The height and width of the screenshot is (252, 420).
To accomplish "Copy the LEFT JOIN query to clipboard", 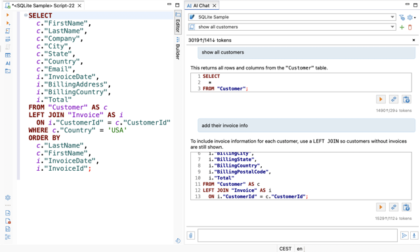I will click(406, 207).
